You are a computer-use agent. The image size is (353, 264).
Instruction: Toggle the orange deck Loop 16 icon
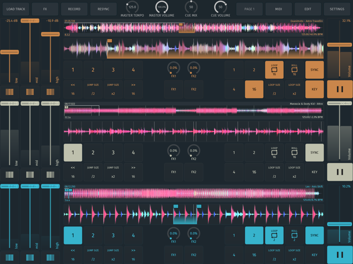point(274,70)
